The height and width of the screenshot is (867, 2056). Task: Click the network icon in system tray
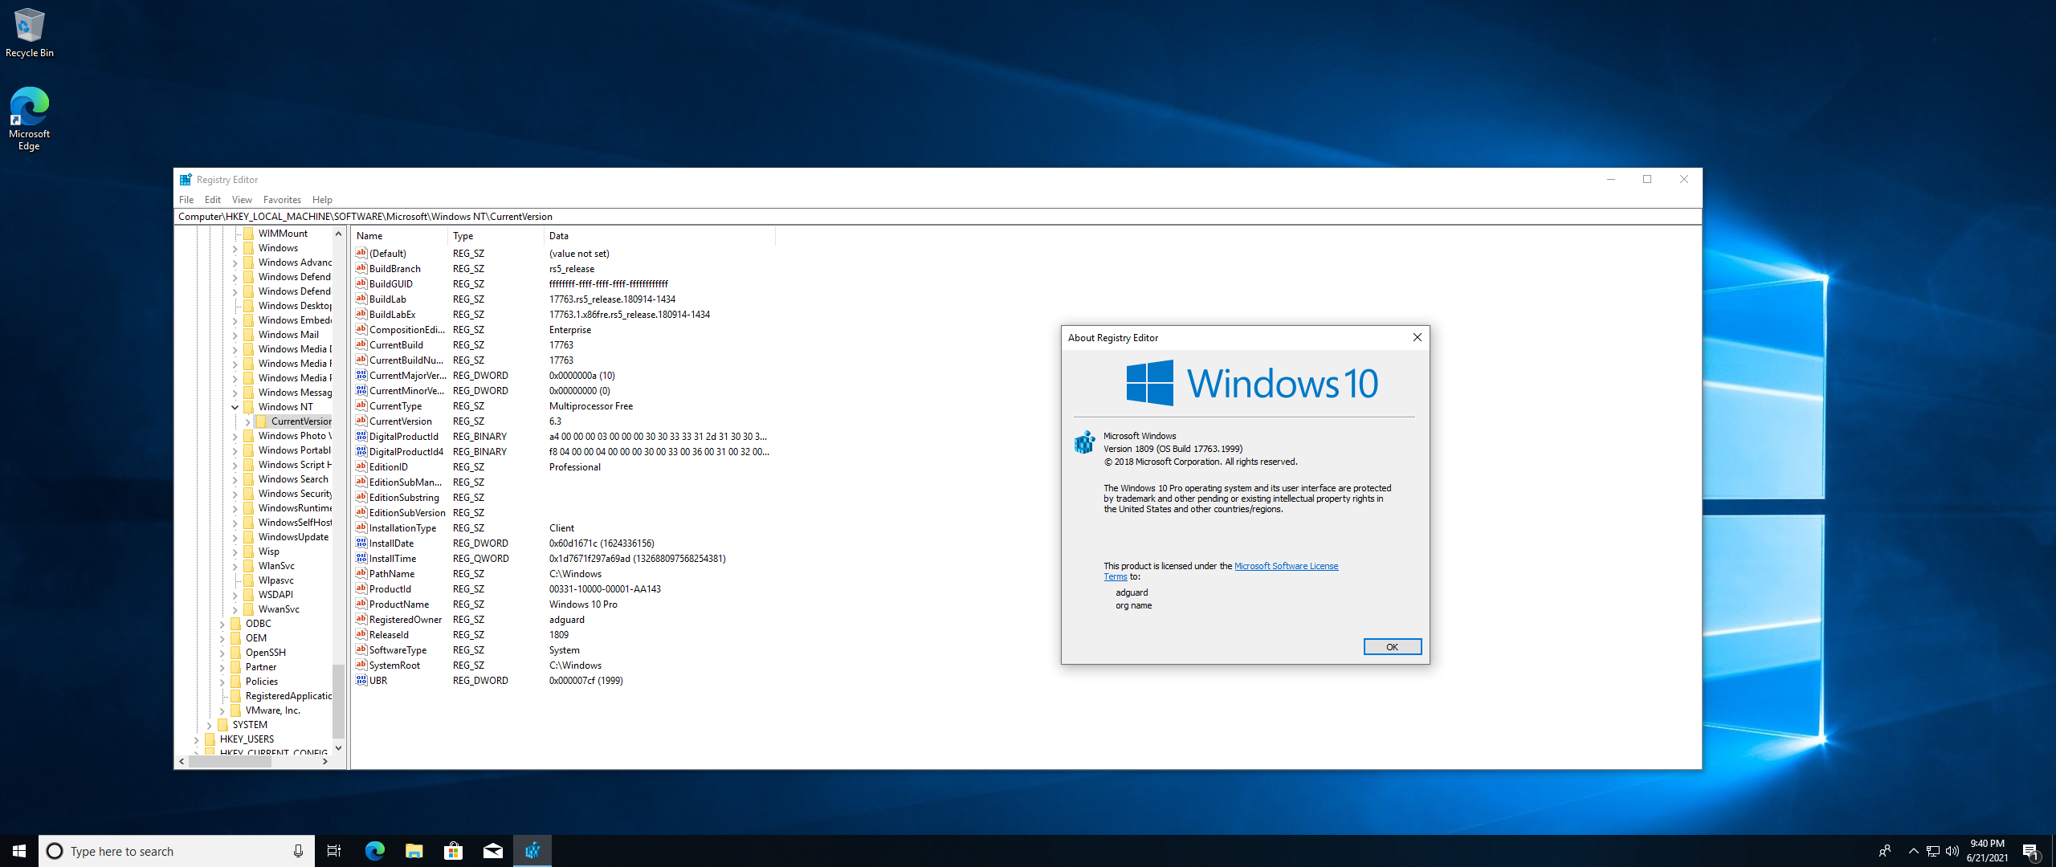coord(1933,851)
